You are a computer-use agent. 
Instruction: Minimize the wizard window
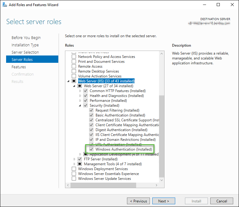point(205,5)
